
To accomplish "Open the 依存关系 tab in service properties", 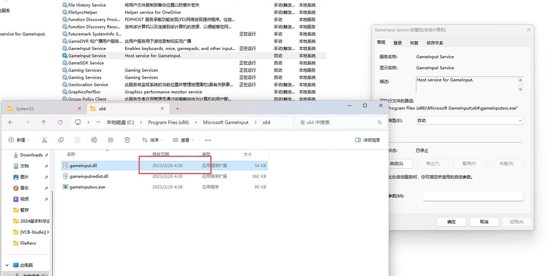I will click(x=435, y=43).
